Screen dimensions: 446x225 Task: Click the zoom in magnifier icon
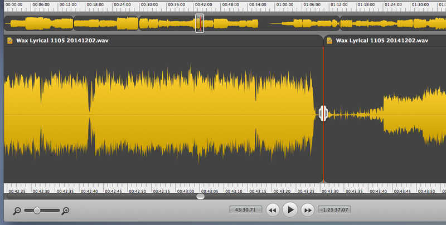[x=65, y=211]
